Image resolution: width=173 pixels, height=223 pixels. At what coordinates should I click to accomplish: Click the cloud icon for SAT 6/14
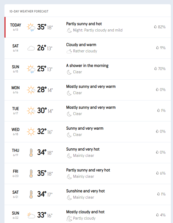click(x=31, y=48)
